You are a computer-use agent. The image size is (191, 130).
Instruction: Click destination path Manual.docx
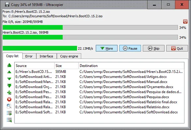[x=123, y=82]
